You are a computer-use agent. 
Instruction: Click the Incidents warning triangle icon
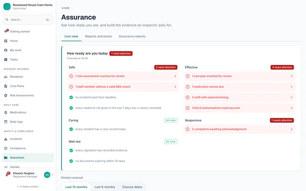(x=6, y=139)
